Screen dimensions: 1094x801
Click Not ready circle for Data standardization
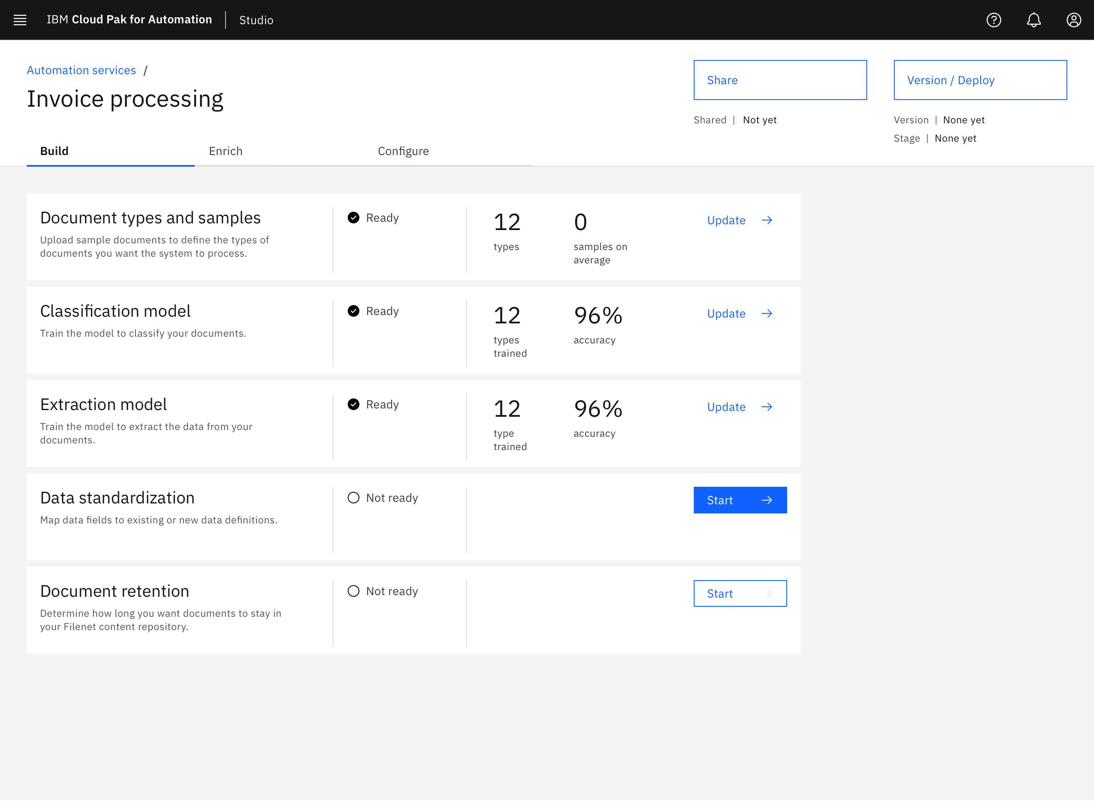[x=354, y=498]
